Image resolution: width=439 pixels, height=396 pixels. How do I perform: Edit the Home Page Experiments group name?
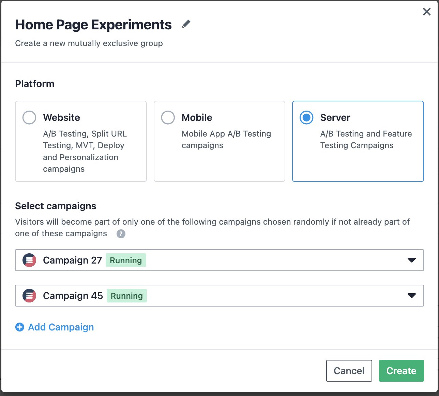click(x=186, y=24)
